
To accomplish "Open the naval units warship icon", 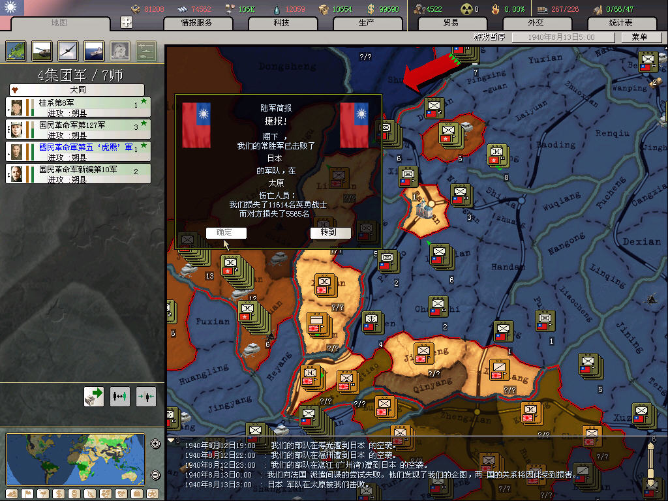I will point(94,51).
